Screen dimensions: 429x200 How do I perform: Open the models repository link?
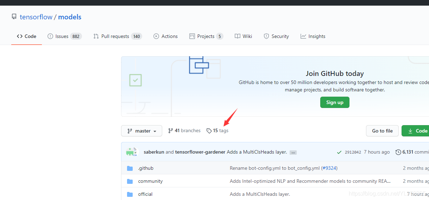coord(70,17)
